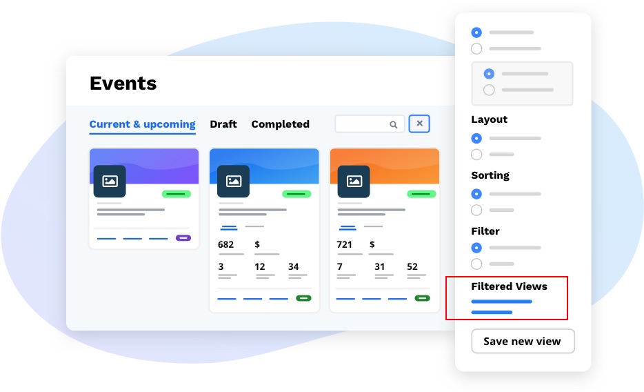Open the first saved view under Filtered Views
The height and width of the screenshot is (392, 644).
(501, 302)
